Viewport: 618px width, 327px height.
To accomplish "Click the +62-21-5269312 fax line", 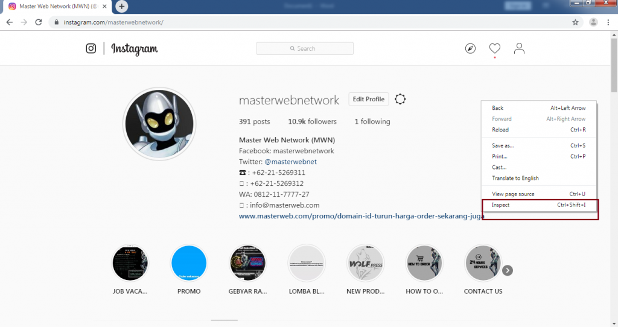I will coord(271,183).
